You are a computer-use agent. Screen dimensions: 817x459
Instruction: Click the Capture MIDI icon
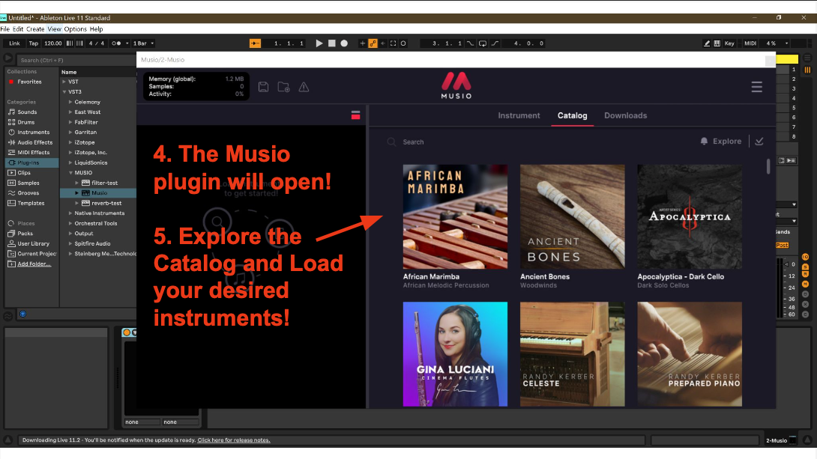(393, 43)
